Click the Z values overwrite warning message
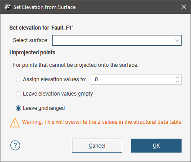This screenshot has width=191, height=162. pos(102,122)
